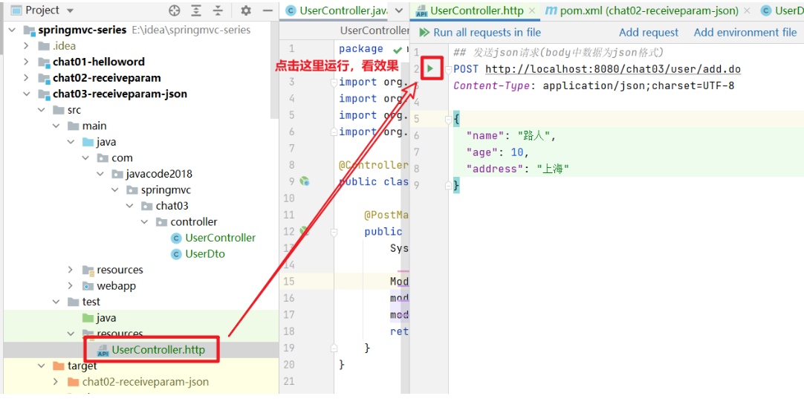Expand the webapp folder

coord(71,286)
